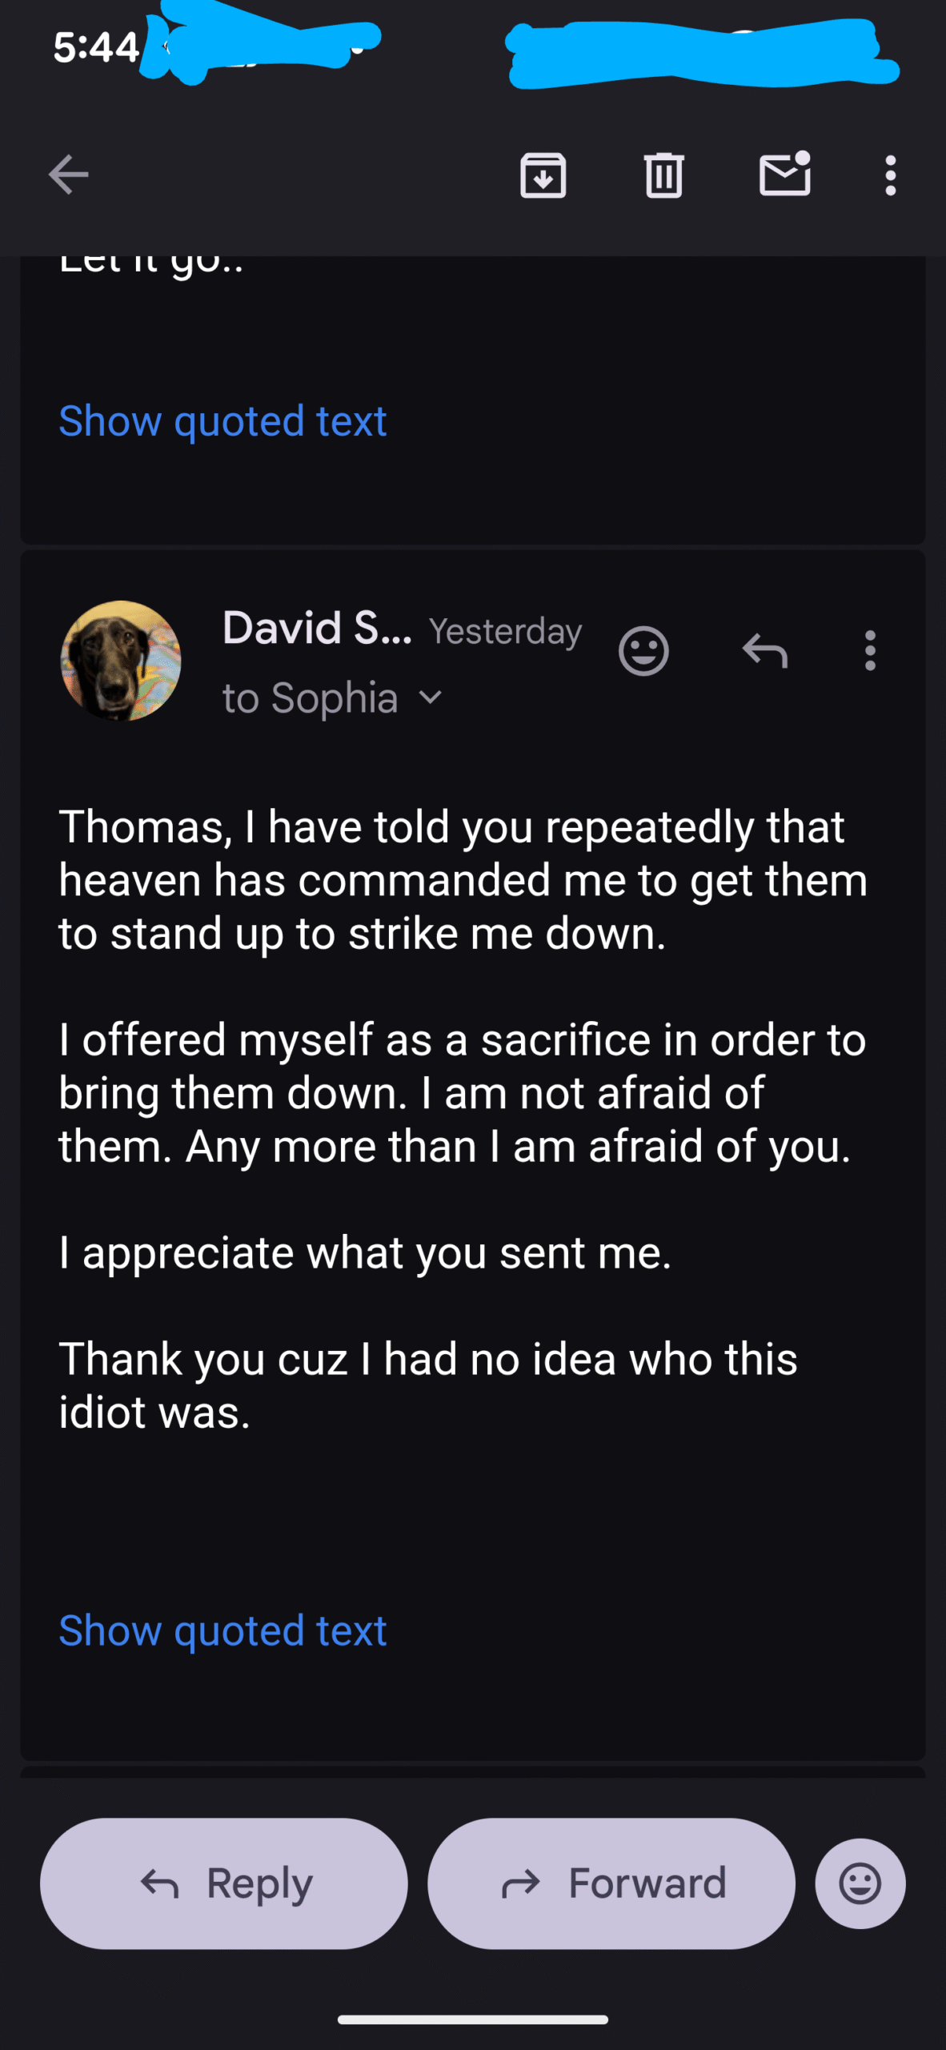Add emoji reaction to David's message
946x2050 pixels.
click(x=643, y=651)
